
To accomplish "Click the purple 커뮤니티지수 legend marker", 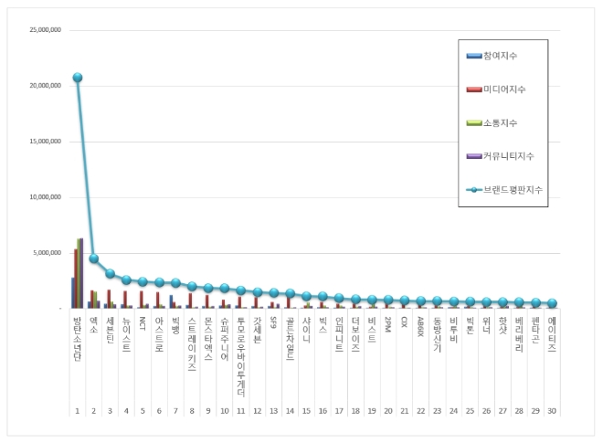I will [x=474, y=156].
